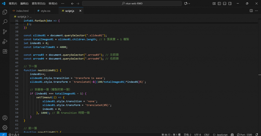Select the script.js tab

[69, 11]
